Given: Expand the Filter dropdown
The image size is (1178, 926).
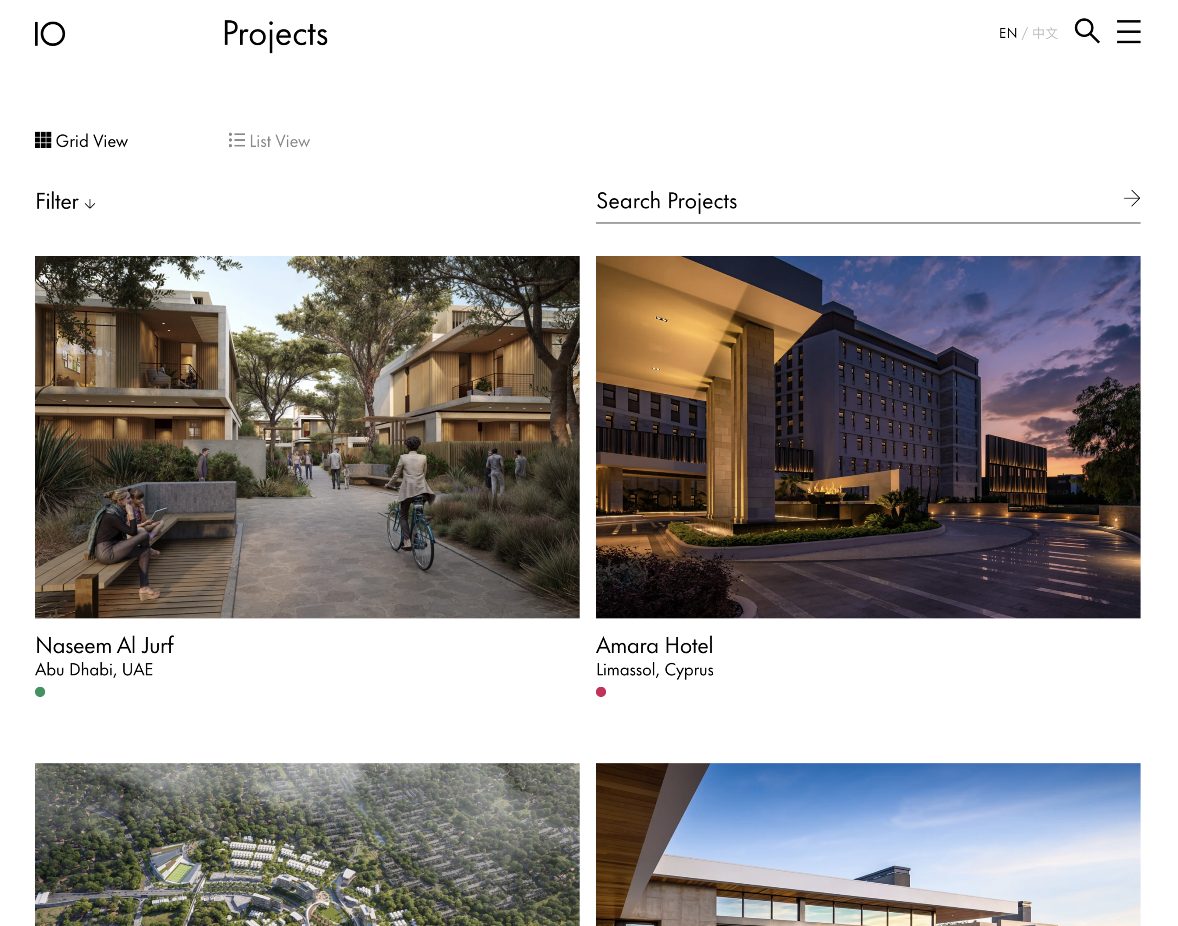Looking at the screenshot, I should tap(66, 201).
